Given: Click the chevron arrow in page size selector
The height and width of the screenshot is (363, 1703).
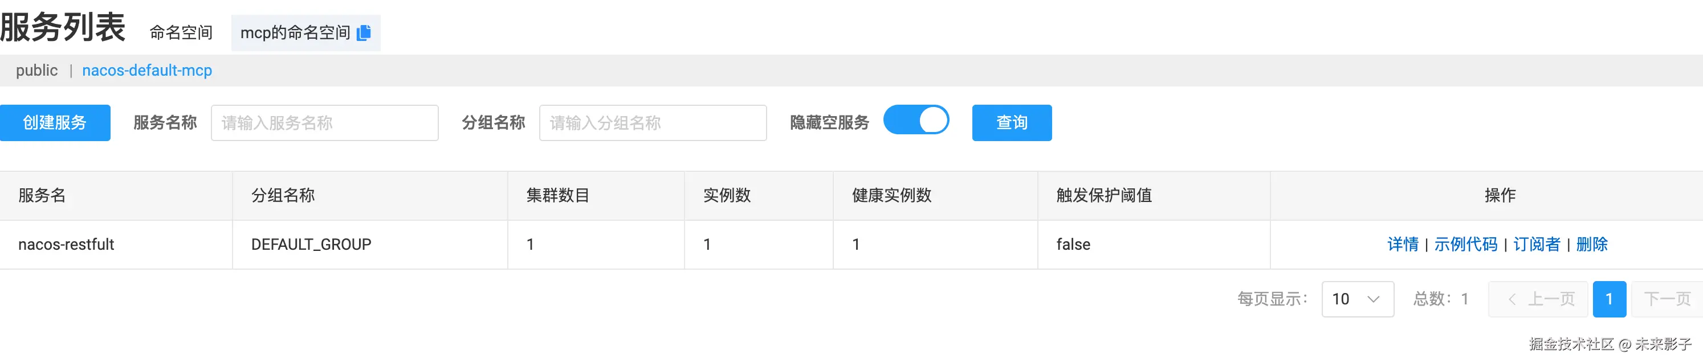Looking at the screenshot, I should point(1373,299).
